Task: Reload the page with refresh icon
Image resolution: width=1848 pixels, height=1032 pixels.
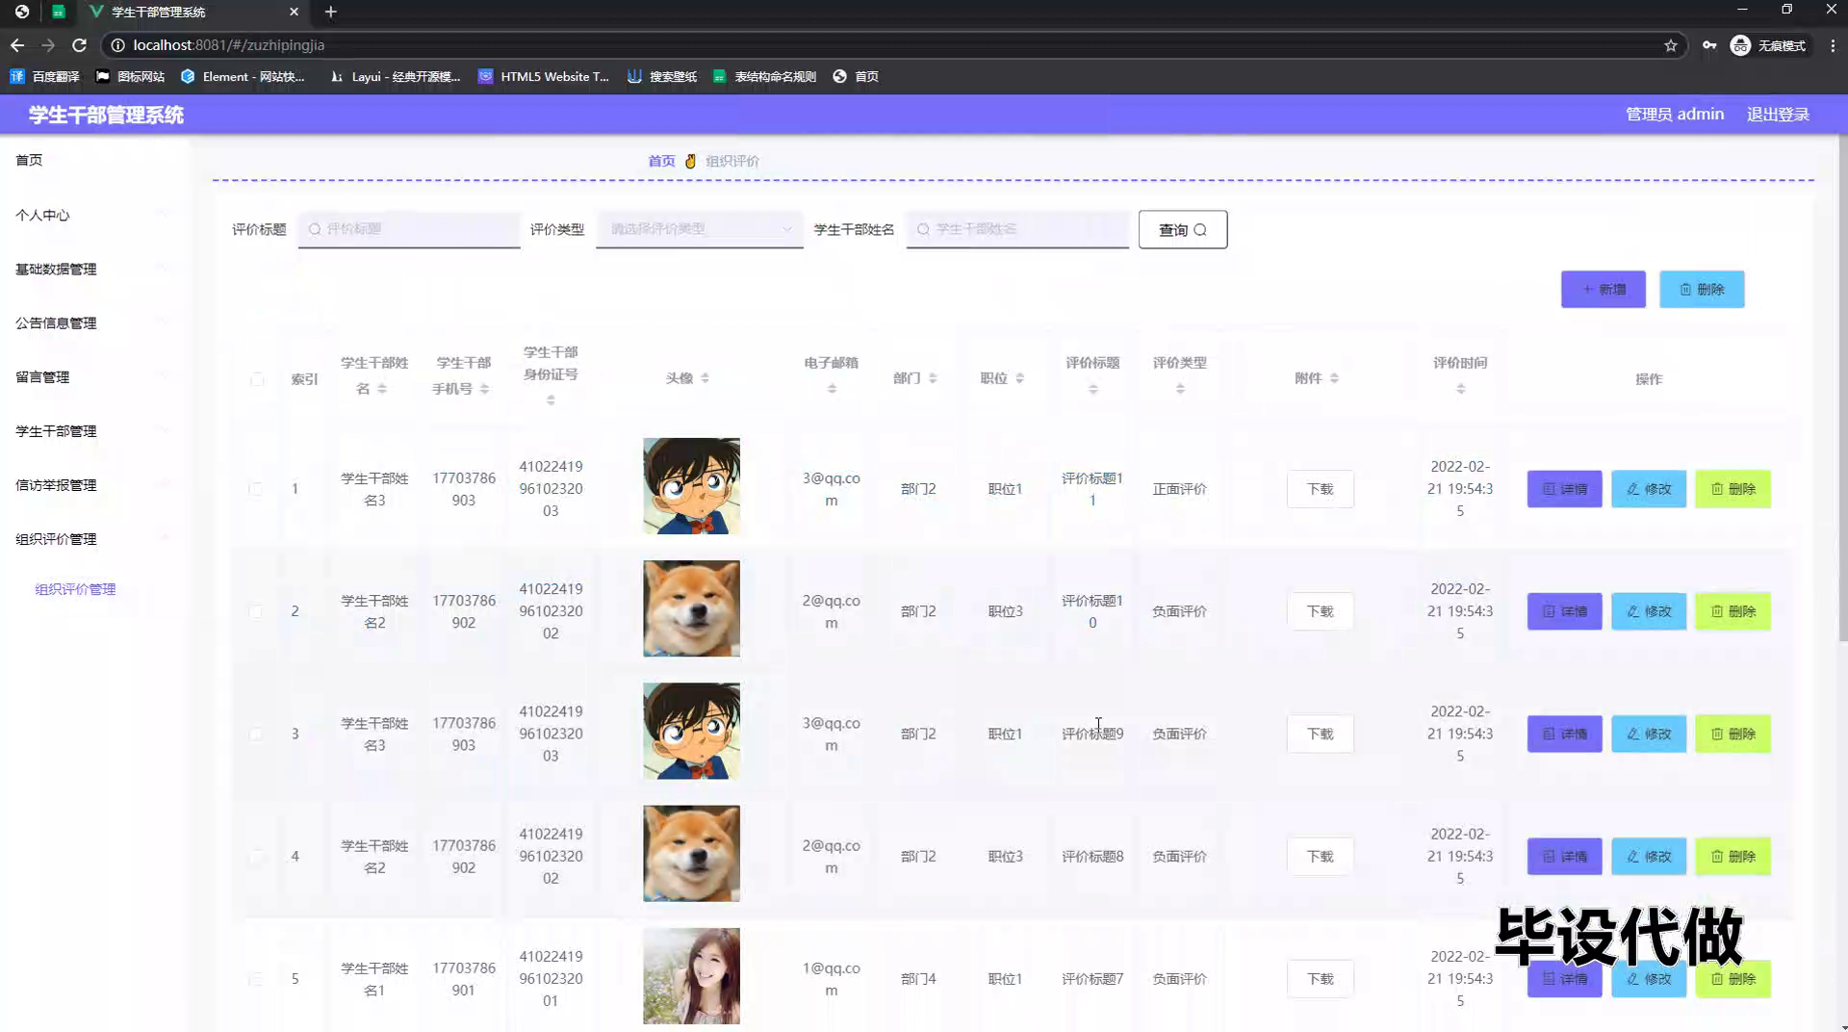Action: pyautogui.click(x=79, y=45)
